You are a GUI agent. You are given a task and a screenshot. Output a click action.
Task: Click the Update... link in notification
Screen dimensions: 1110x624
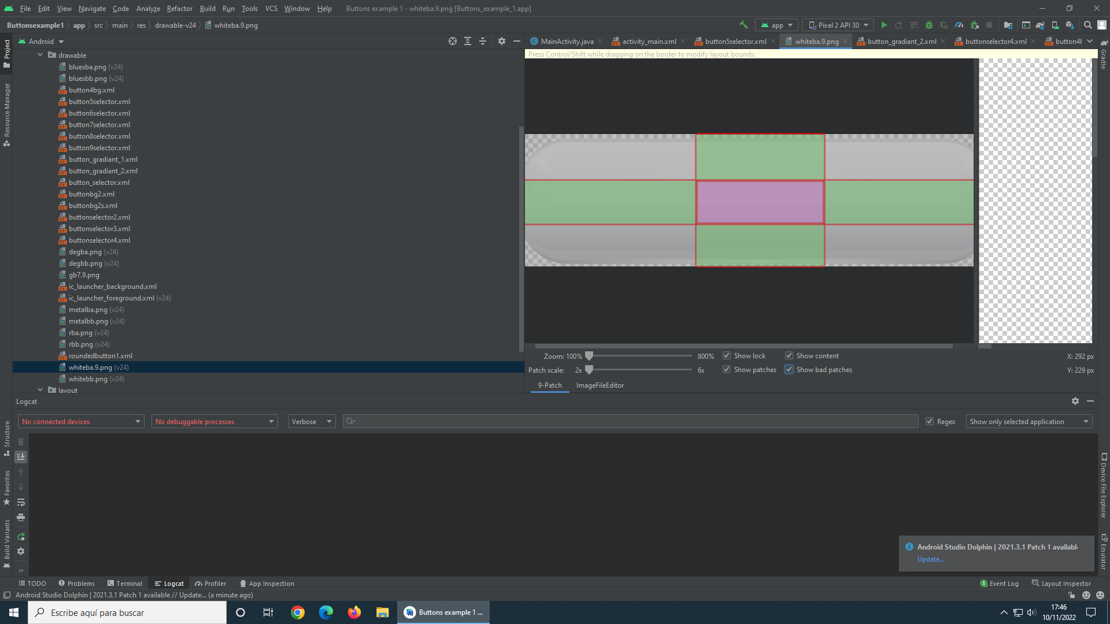[x=930, y=559]
